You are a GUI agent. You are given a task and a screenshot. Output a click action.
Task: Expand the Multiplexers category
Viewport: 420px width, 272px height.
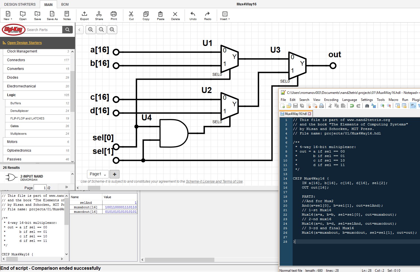coord(19,134)
